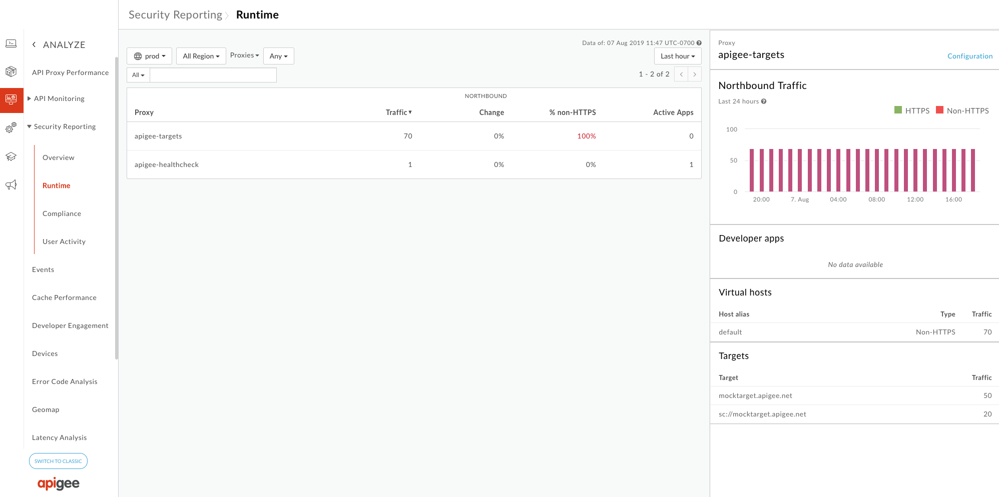Open the All search filter dropdown
The height and width of the screenshot is (497, 999).
[x=138, y=75]
